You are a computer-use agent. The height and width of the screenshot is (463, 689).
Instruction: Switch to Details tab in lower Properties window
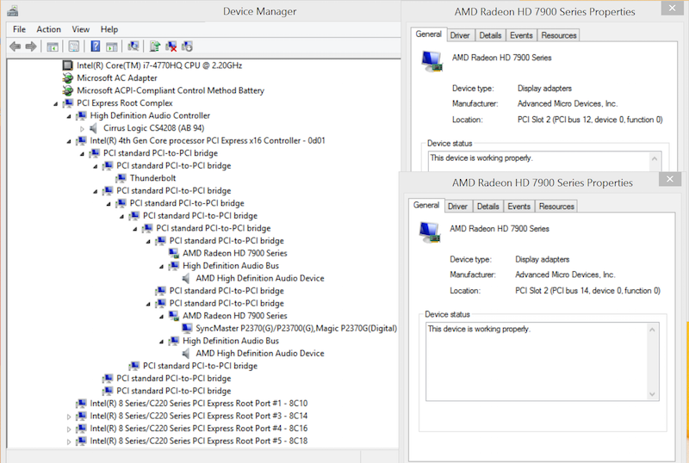[x=488, y=207]
